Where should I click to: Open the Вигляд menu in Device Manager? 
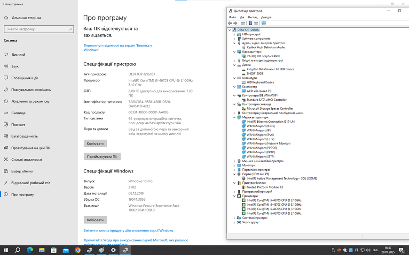point(252,17)
